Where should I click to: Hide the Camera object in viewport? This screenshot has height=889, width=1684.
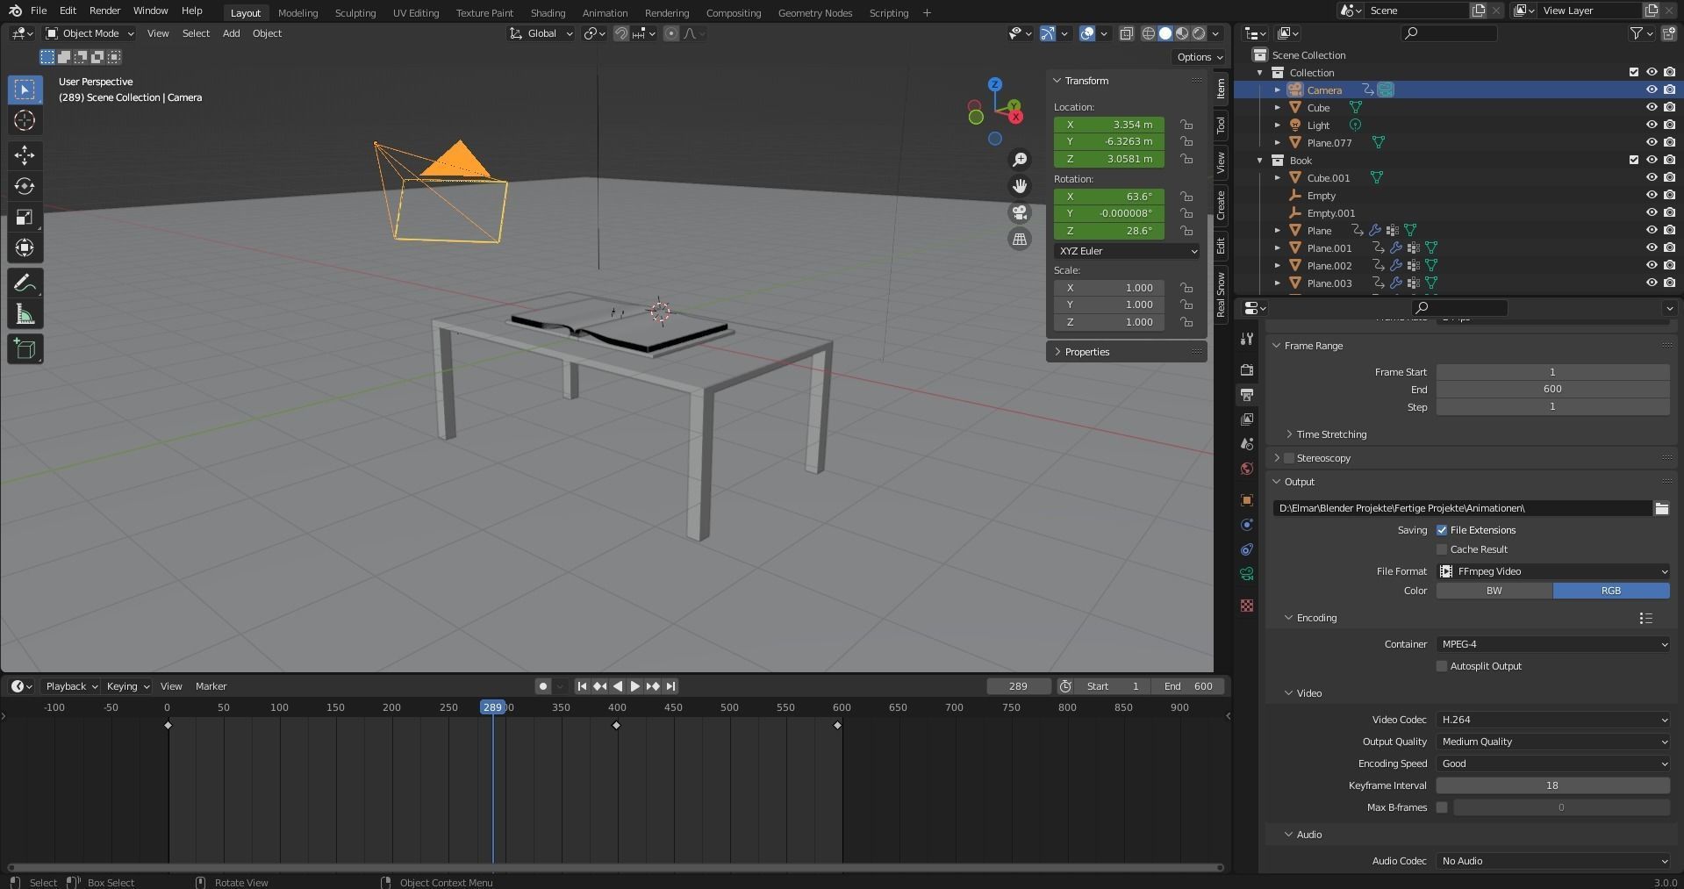point(1651,90)
